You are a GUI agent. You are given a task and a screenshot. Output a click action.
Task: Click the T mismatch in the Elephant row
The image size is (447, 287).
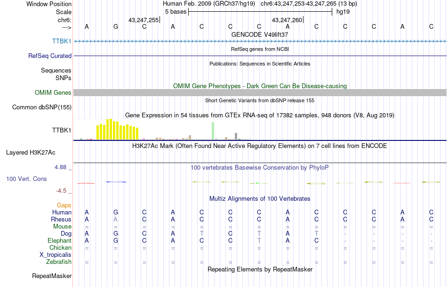259,241
